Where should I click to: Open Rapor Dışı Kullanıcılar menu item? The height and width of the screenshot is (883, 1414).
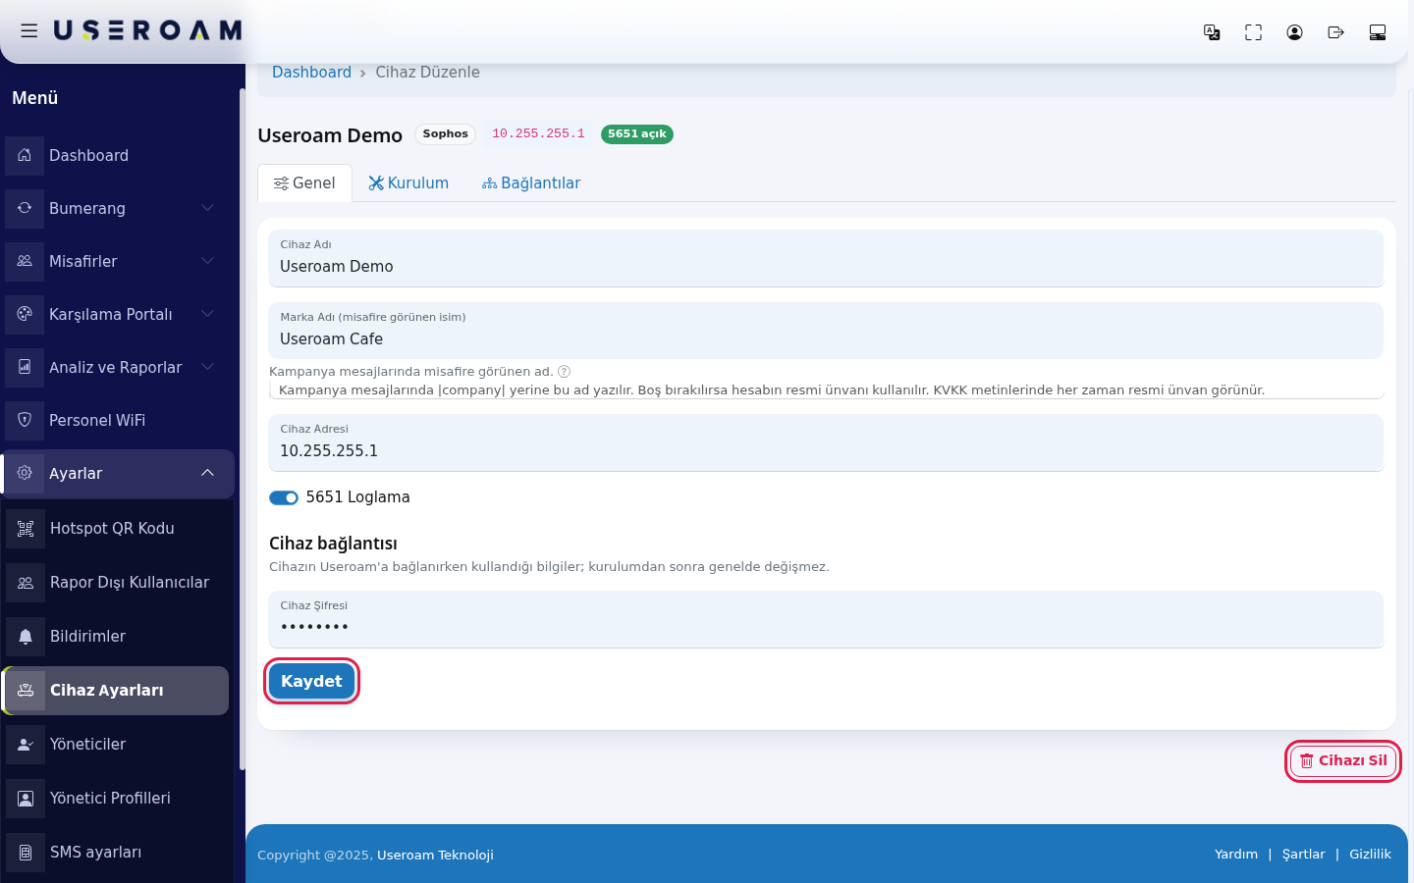[x=116, y=583]
